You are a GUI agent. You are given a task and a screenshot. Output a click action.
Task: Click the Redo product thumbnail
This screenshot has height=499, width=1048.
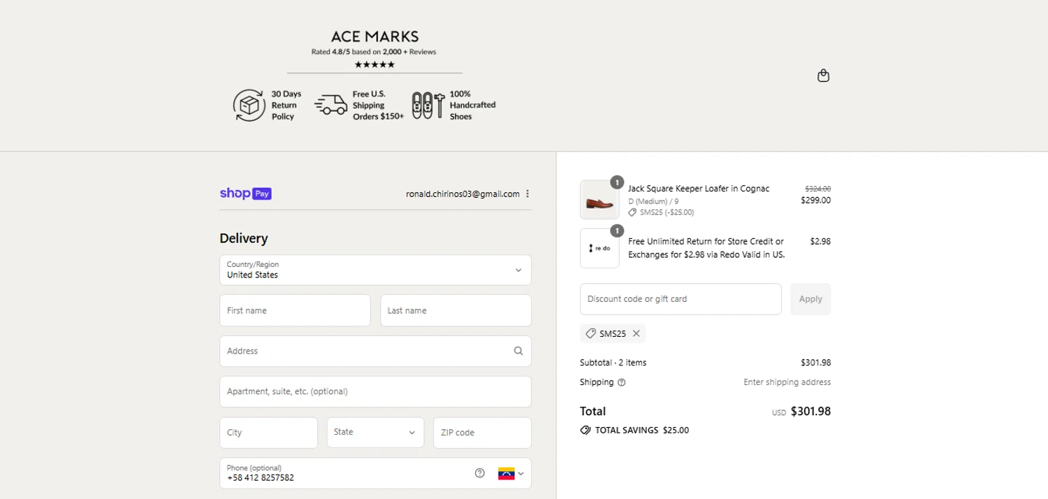coord(599,248)
